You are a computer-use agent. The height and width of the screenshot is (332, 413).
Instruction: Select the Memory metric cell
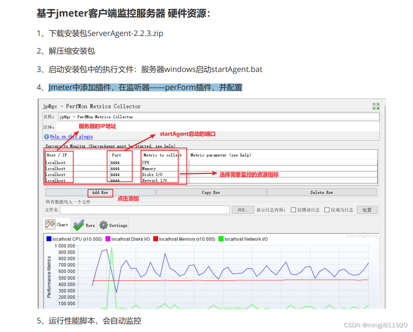164,169
